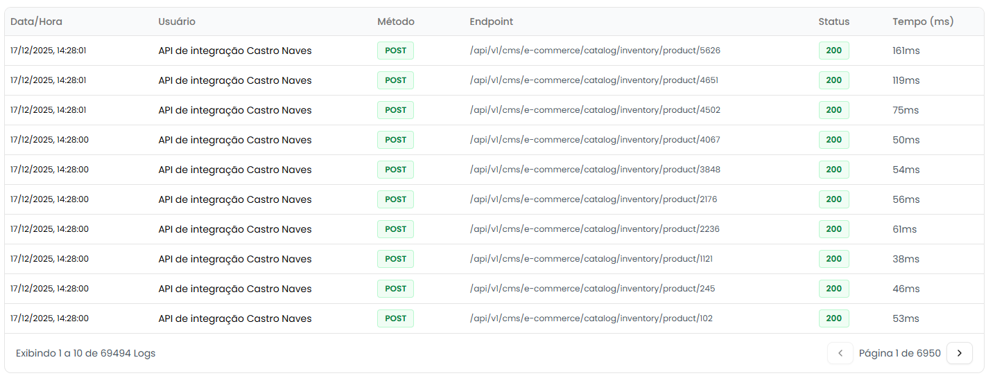Select endpoint ending in product/1121
The image size is (1004, 378).
[x=591, y=259]
